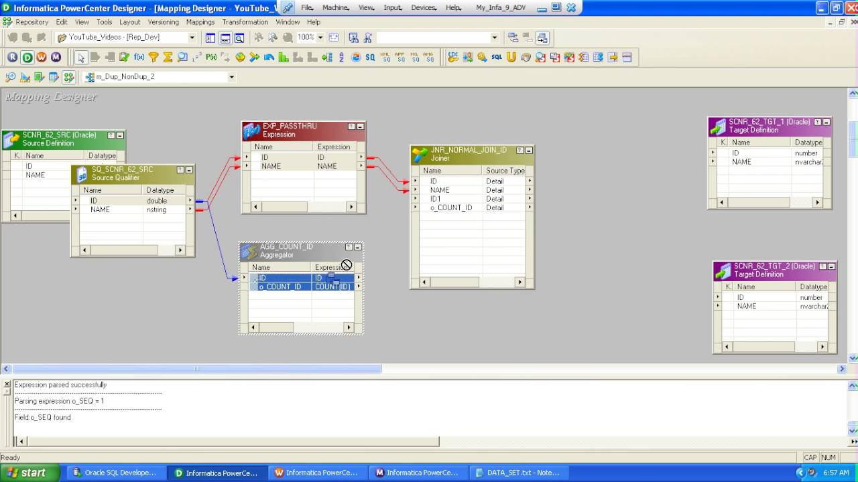The image size is (858, 482).
Task: Select o_COUNT_ID port in AGG_COUNT_ID
Action: (280, 287)
